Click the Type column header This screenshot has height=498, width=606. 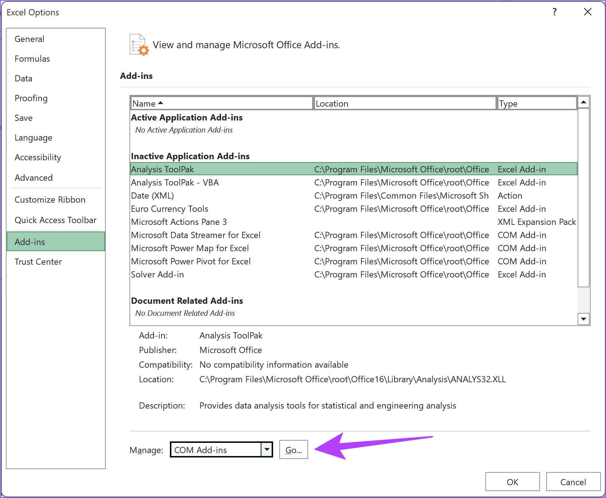[537, 103]
